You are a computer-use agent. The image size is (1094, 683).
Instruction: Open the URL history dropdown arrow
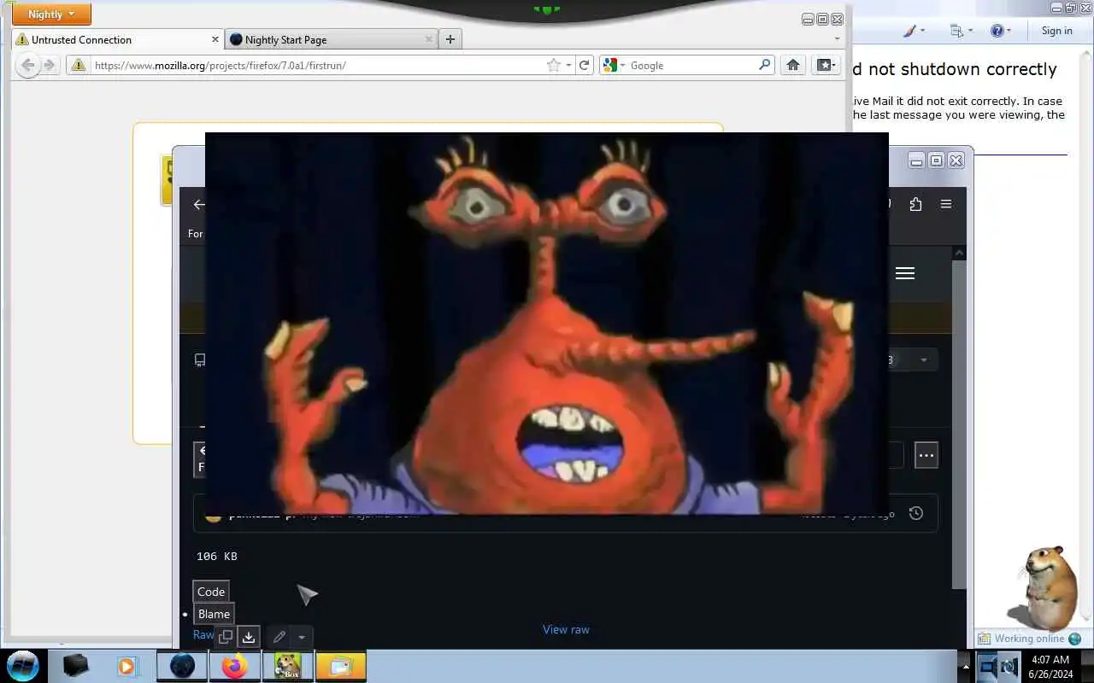click(568, 65)
